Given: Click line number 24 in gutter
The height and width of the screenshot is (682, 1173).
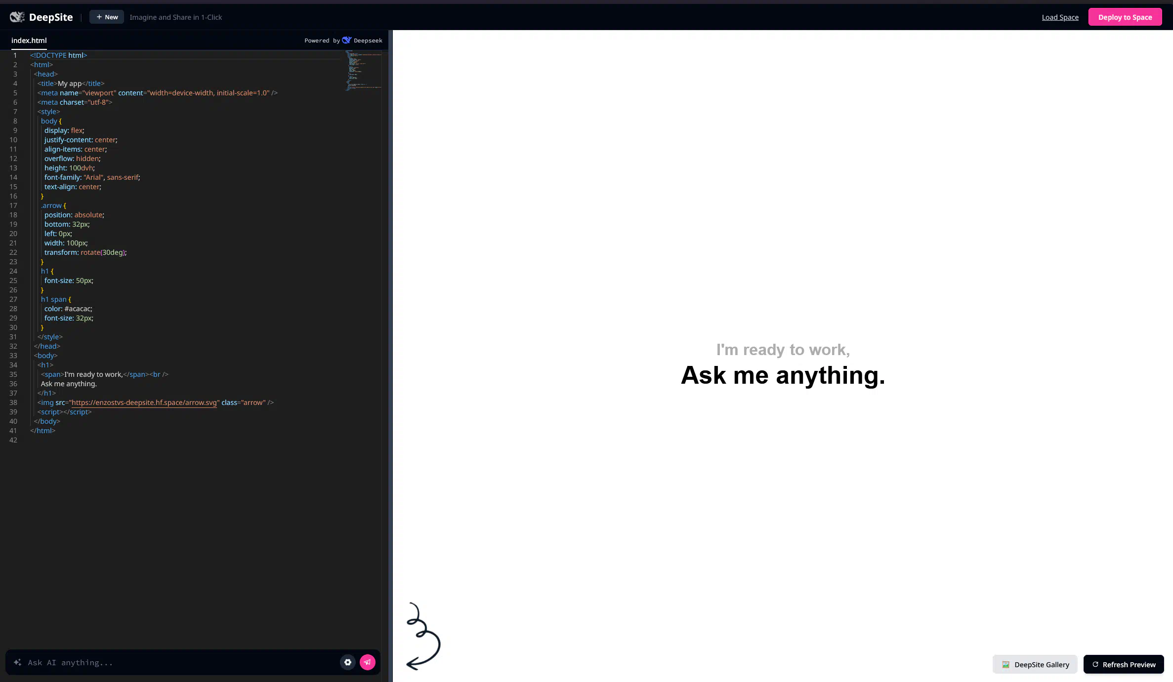Looking at the screenshot, I should [13, 271].
